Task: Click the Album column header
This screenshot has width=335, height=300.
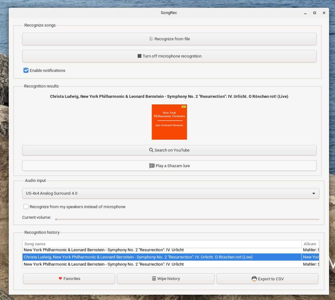Action: coord(310,244)
